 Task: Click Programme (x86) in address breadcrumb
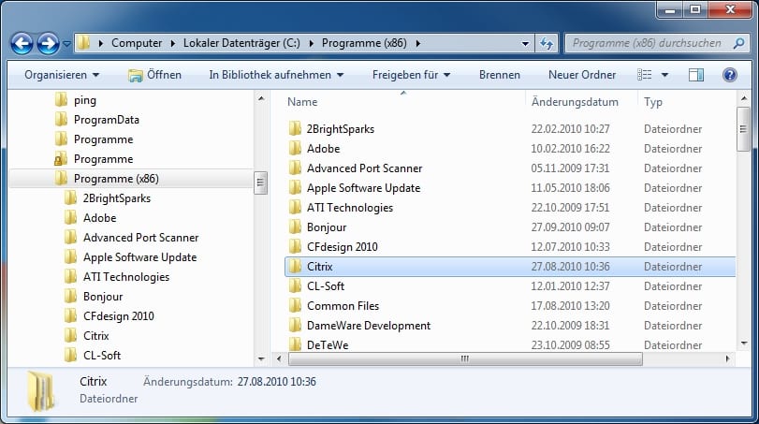[x=364, y=43]
